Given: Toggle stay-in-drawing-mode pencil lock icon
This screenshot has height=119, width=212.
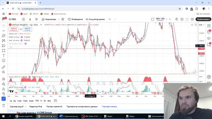Looking at the screenshot, I should coord(4,84).
